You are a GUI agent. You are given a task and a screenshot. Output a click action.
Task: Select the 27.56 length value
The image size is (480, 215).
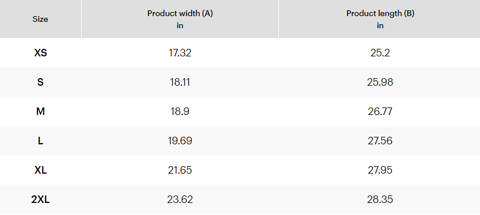380,141
